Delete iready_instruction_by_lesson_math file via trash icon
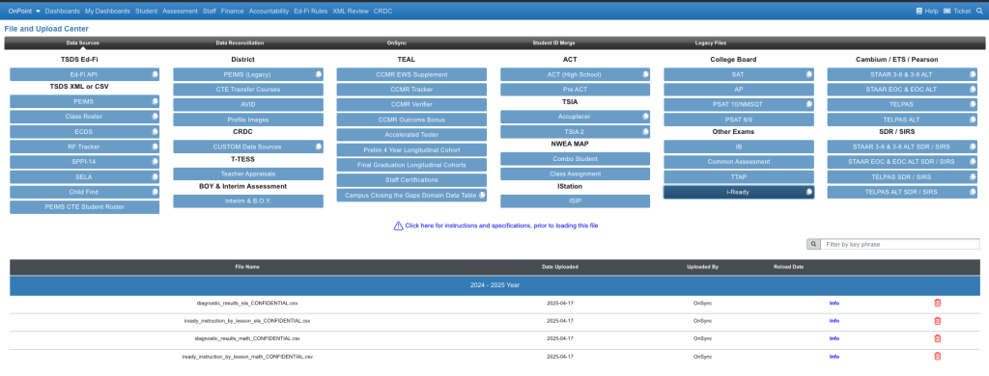The image size is (989, 376). pyautogui.click(x=937, y=356)
